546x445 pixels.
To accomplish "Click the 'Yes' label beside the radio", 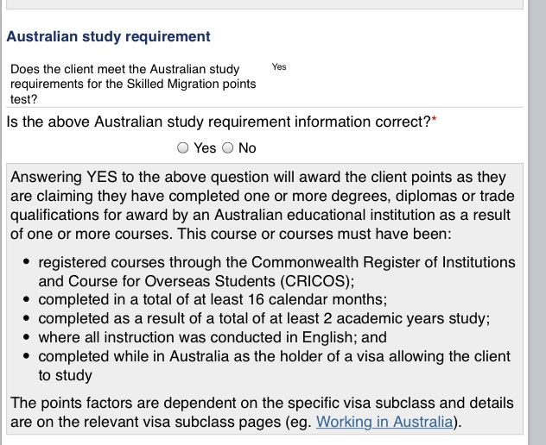I will [x=206, y=148].
